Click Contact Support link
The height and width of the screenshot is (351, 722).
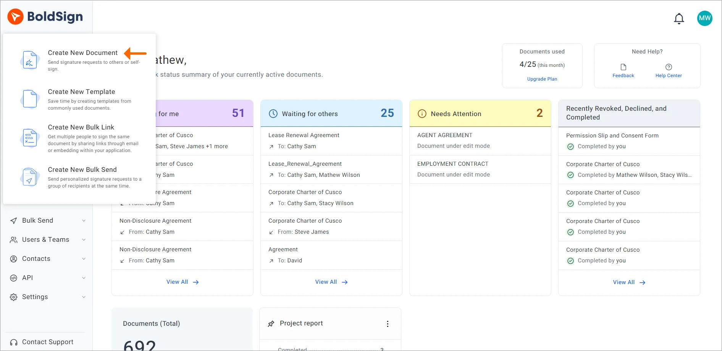tap(48, 342)
